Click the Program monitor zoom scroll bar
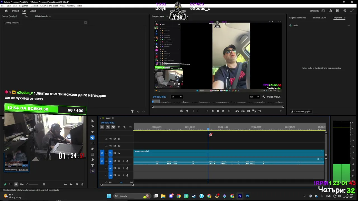Image resolution: width=358 pixels, height=201 pixels. pos(218,107)
